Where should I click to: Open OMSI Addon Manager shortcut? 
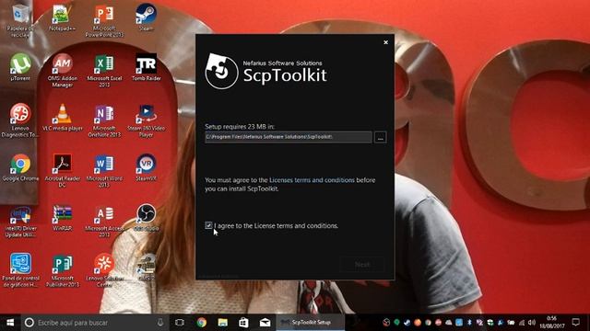tap(62, 71)
